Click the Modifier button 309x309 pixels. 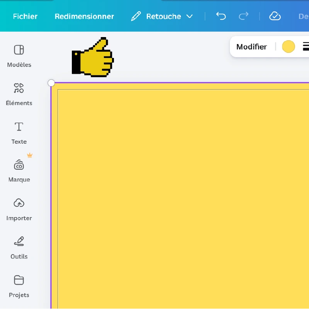click(x=251, y=47)
